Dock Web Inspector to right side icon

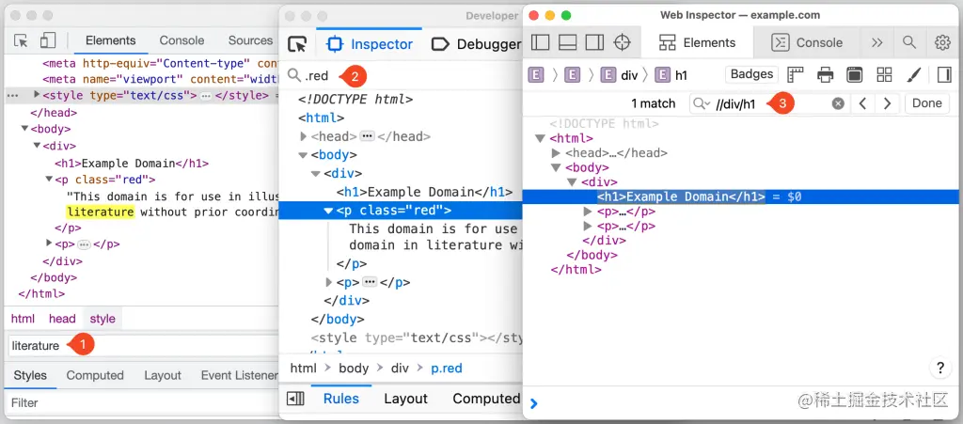(594, 42)
